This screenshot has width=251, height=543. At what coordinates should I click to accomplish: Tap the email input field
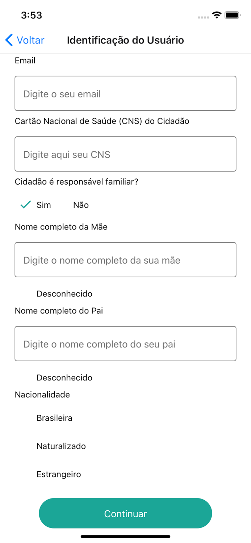125,93
